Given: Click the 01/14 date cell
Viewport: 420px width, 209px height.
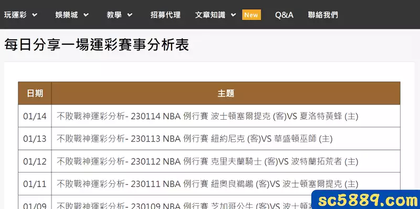Looking at the screenshot, I should (35, 116).
